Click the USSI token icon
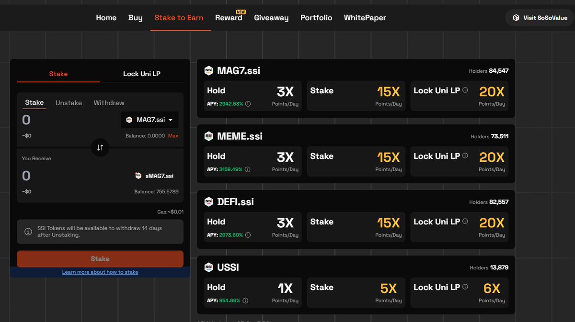This screenshot has height=322, width=575. coord(208,267)
